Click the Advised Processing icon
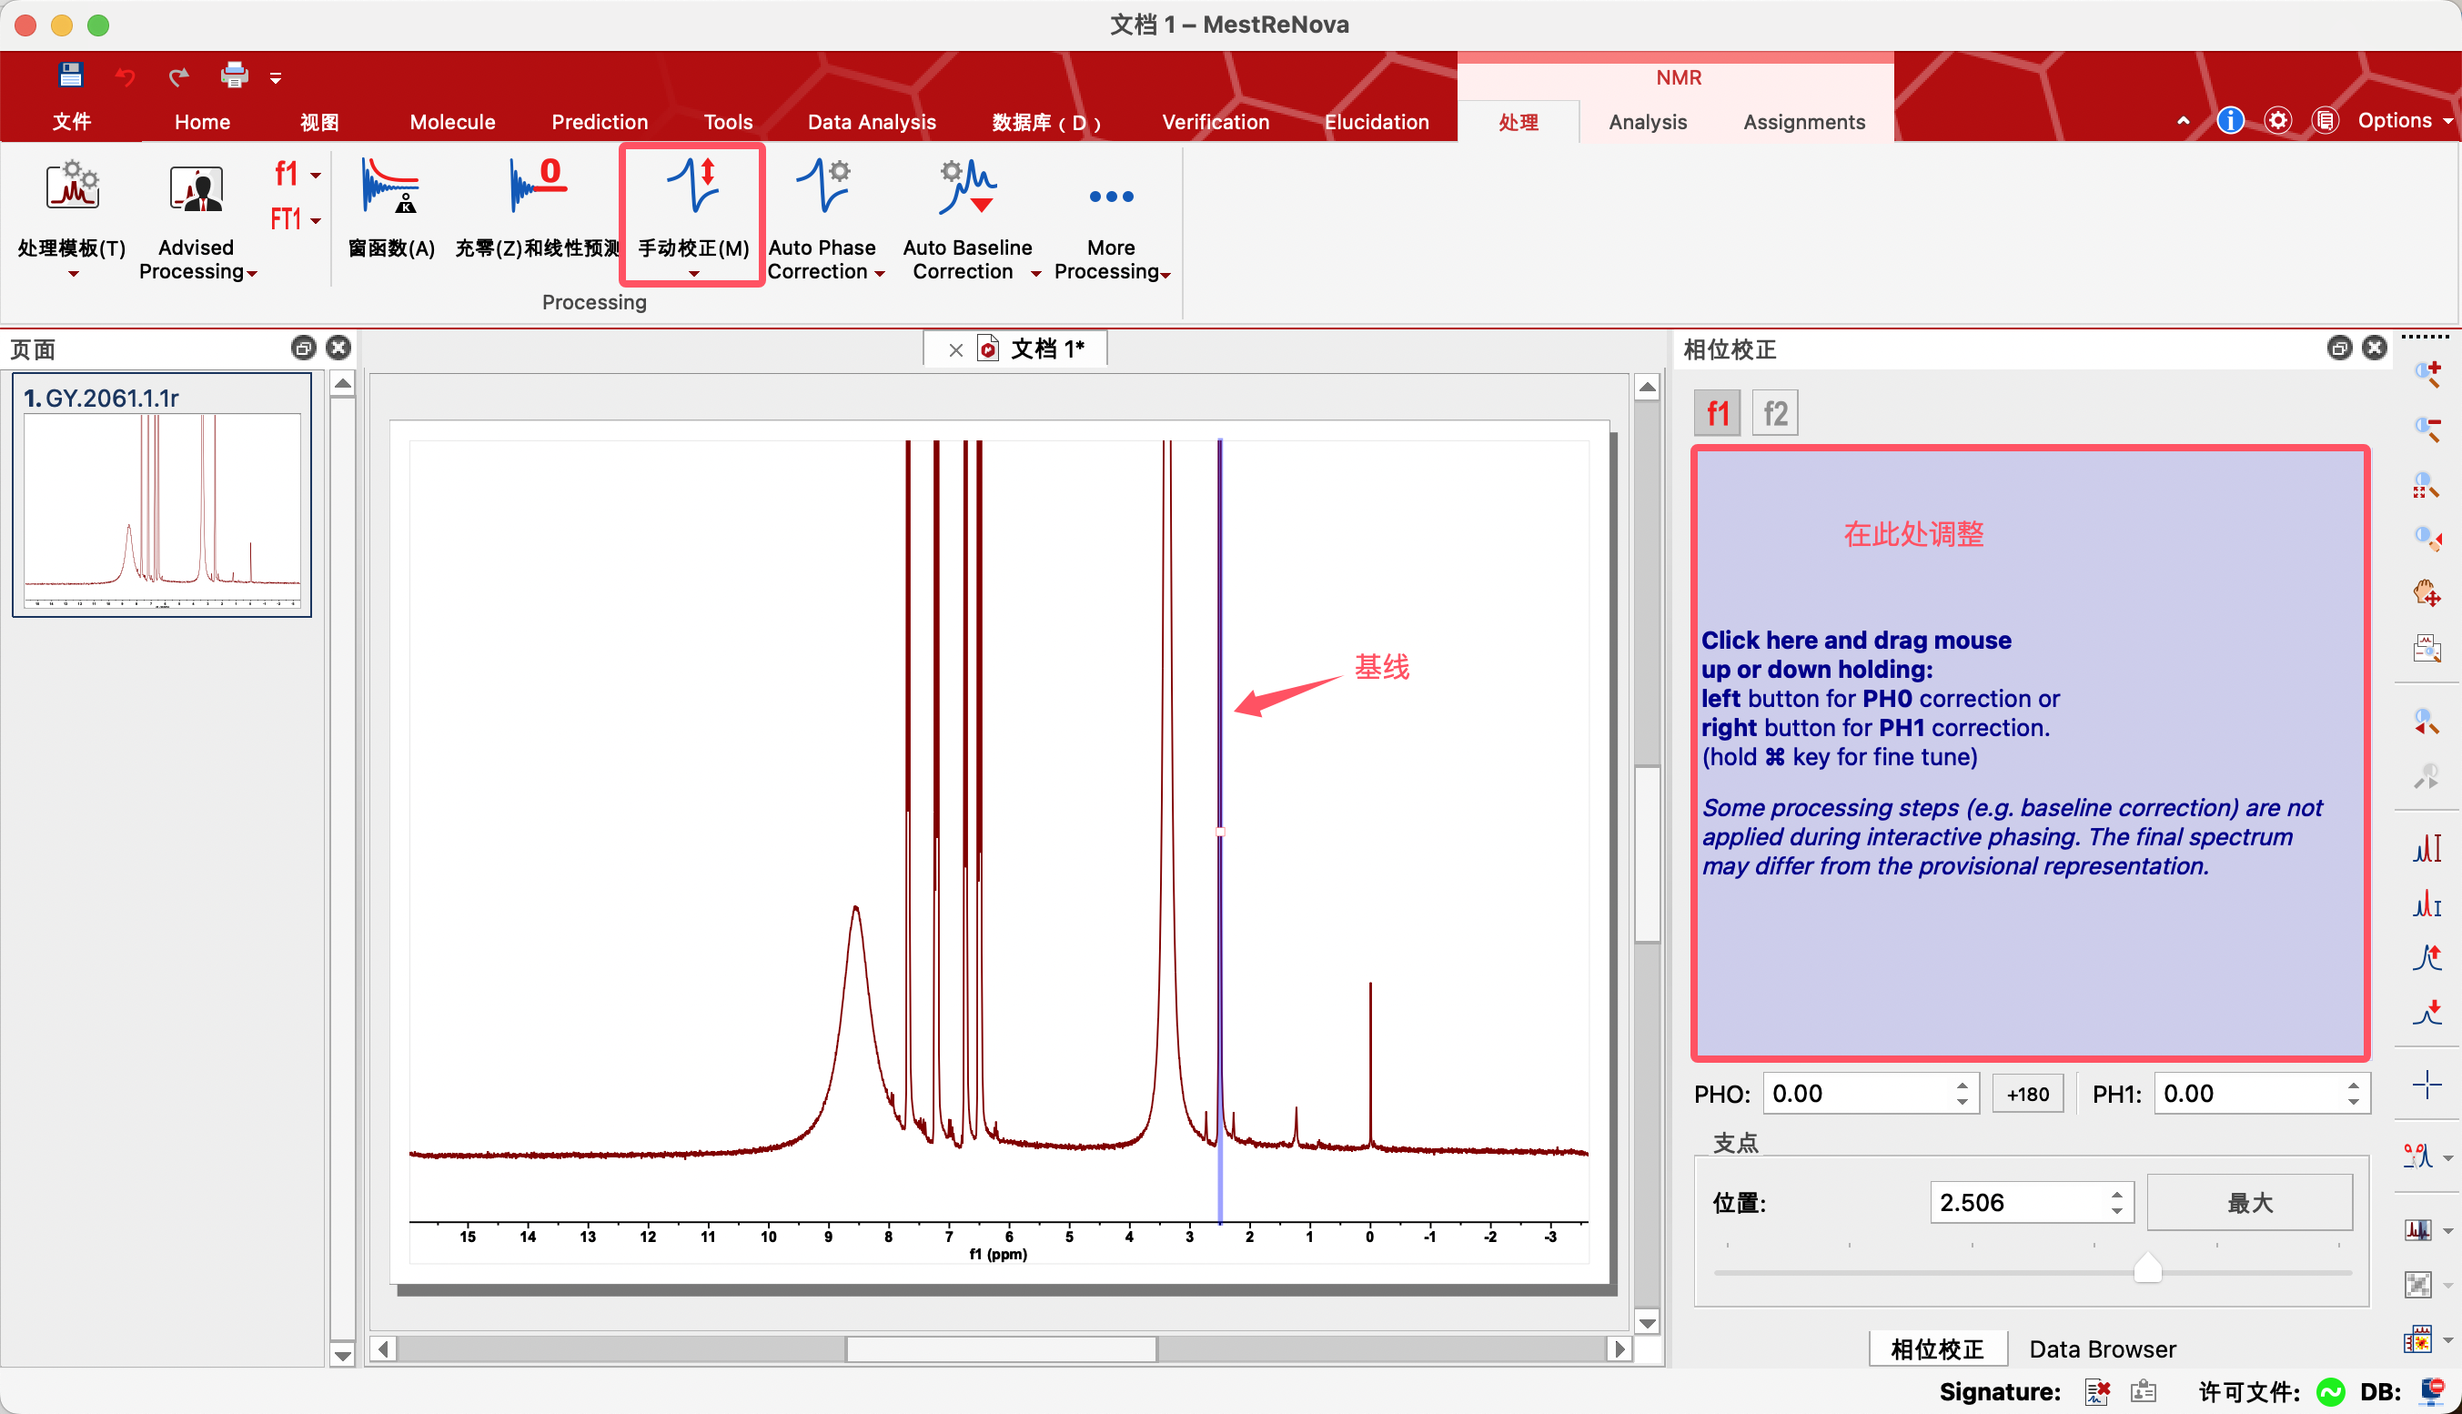This screenshot has width=2462, height=1414. click(x=197, y=189)
